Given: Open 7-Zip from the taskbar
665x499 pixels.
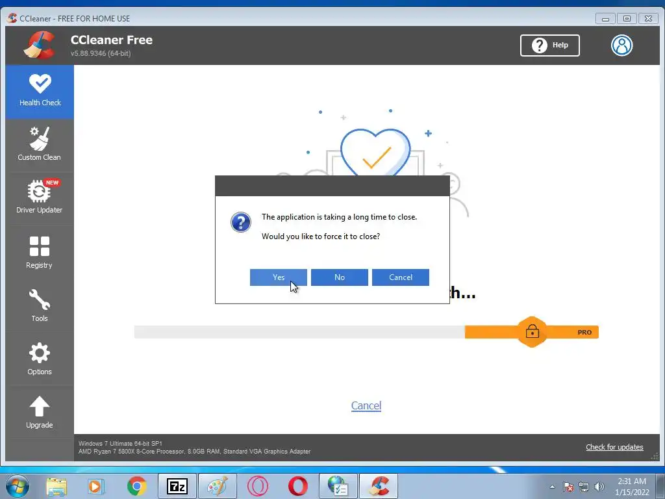Looking at the screenshot, I should click(x=177, y=486).
